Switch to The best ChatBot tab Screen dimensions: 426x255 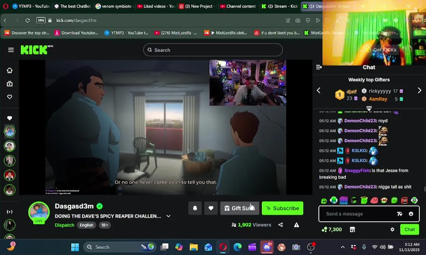click(72, 6)
